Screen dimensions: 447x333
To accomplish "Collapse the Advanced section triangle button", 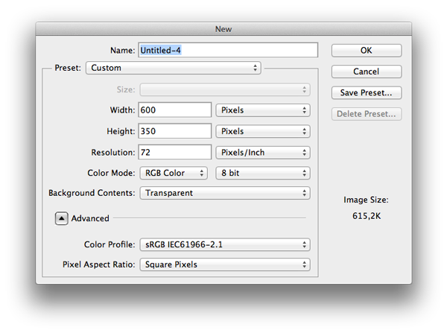I will (x=61, y=218).
